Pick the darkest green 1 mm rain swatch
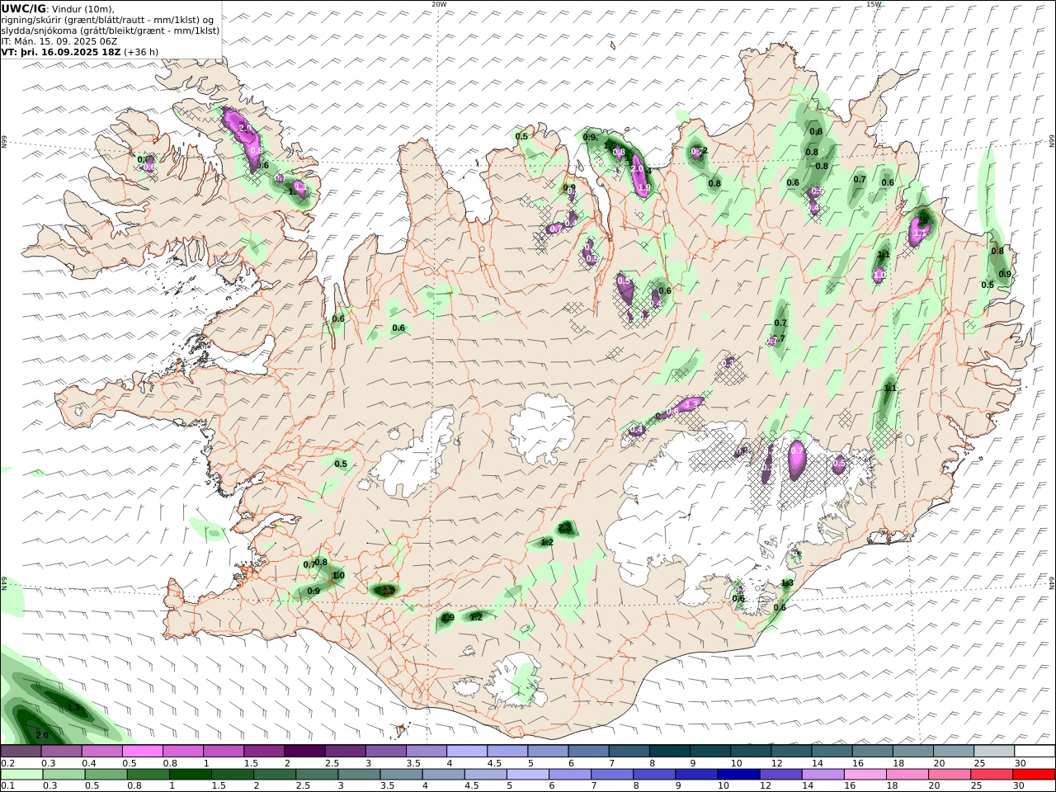Viewport: 1056px width, 792px height. pos(190,775)
